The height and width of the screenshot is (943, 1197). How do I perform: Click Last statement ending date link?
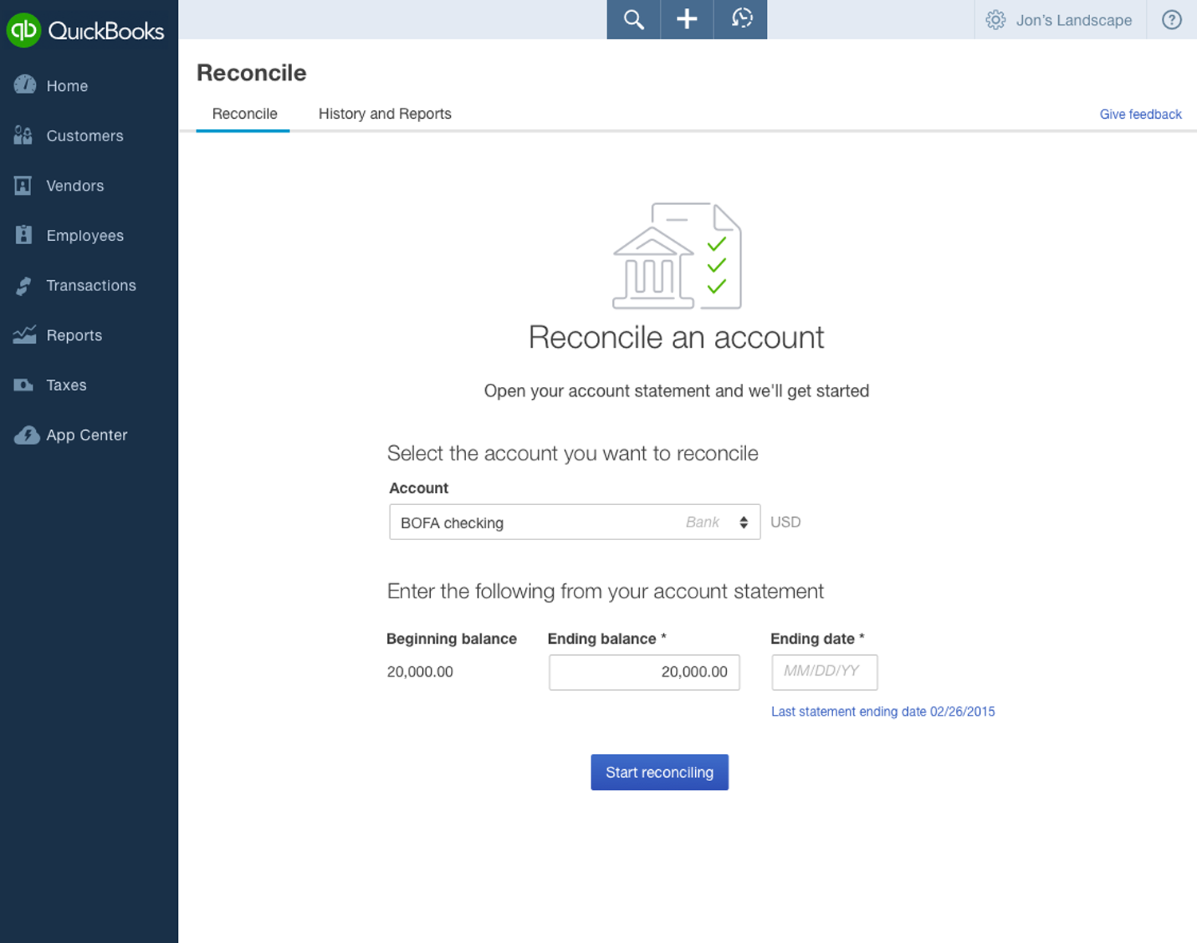883,712
